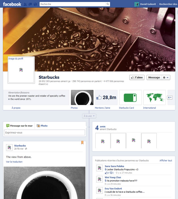
Task: Open the Photos tab link
Action: coord(74,108)
